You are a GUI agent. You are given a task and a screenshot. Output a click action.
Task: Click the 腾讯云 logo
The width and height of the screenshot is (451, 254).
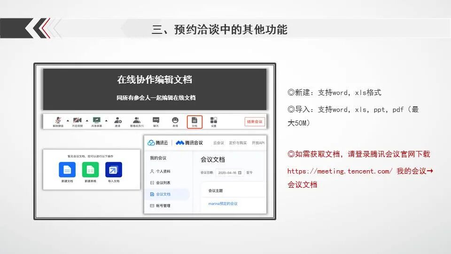coord(158,143)
